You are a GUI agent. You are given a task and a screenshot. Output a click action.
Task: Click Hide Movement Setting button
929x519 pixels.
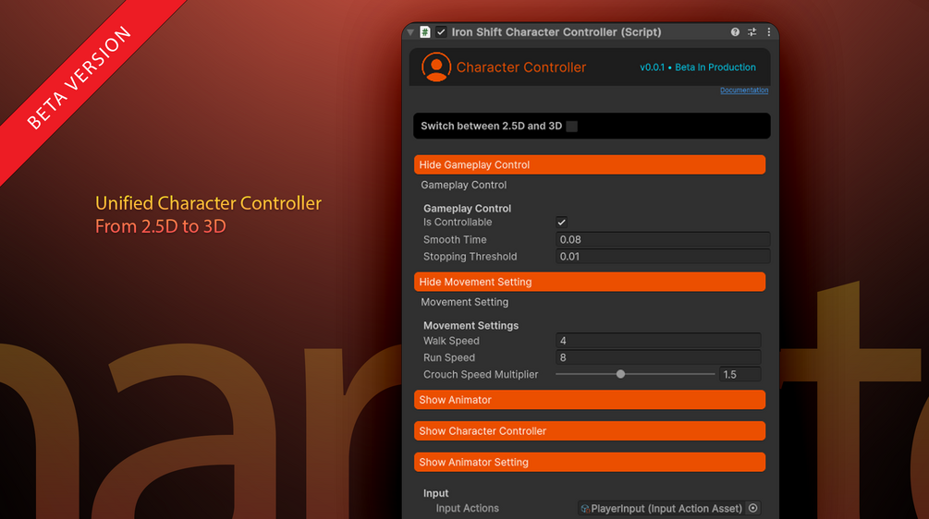pyautogui.click(x=590, y=282)
